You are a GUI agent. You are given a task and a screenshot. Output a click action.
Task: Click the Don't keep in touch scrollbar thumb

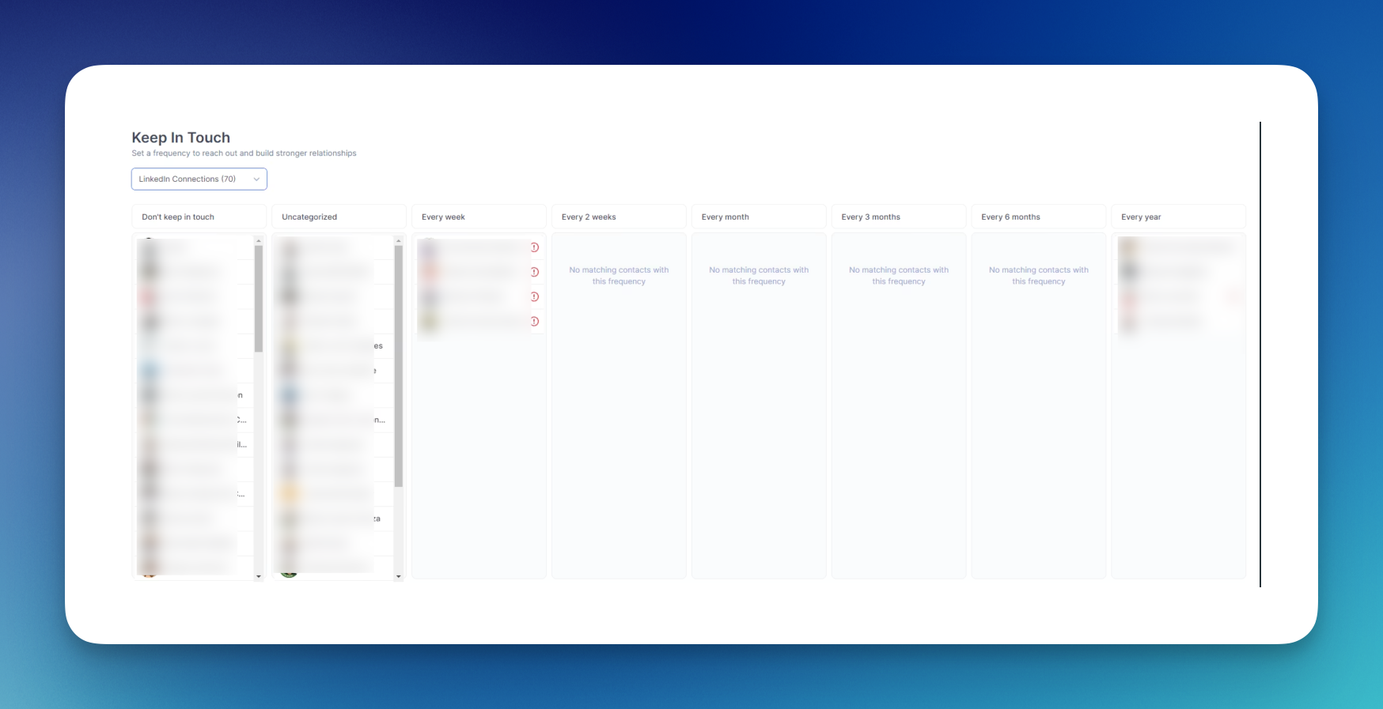point(259,298)
